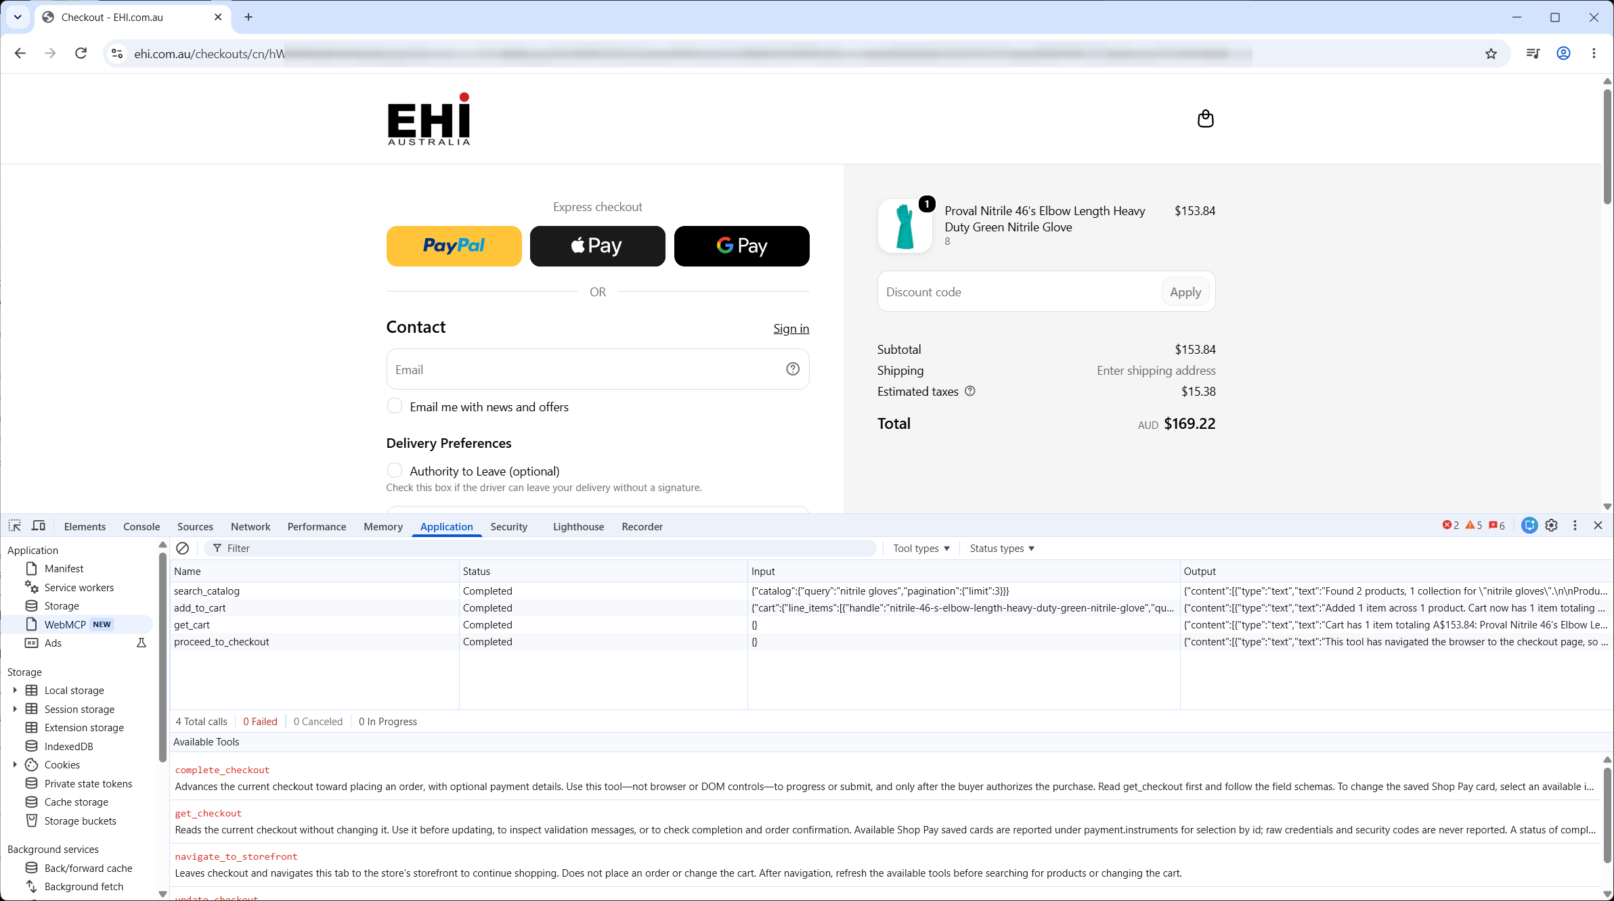
Task: Select WebMCP in the Application sidebar
Action: click(x=77, y=624)
